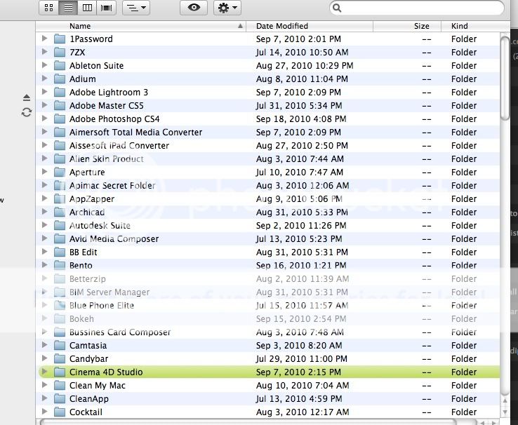
Task: Select the Bussines Card Composer folder icon
Action: pos(60,332)
